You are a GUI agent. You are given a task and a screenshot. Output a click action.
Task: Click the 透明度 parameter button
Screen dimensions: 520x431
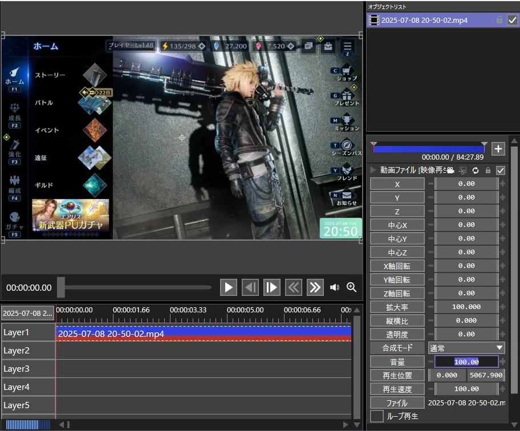(x=397, y=335)
